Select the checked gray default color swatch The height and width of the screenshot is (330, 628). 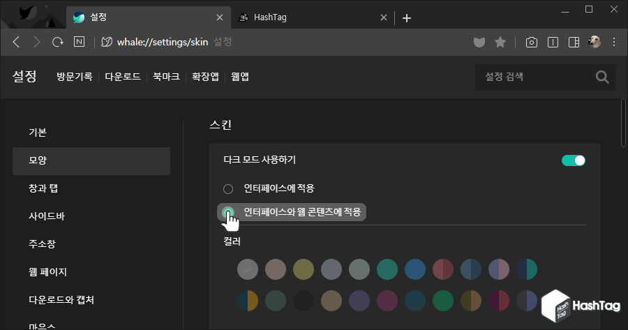[248, 269]
